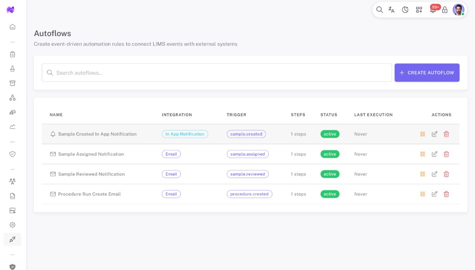The width and height of the screenshot is (475, 270).
Task: Click active status badge in Procedure Run row
Action: tap(330, 194)
